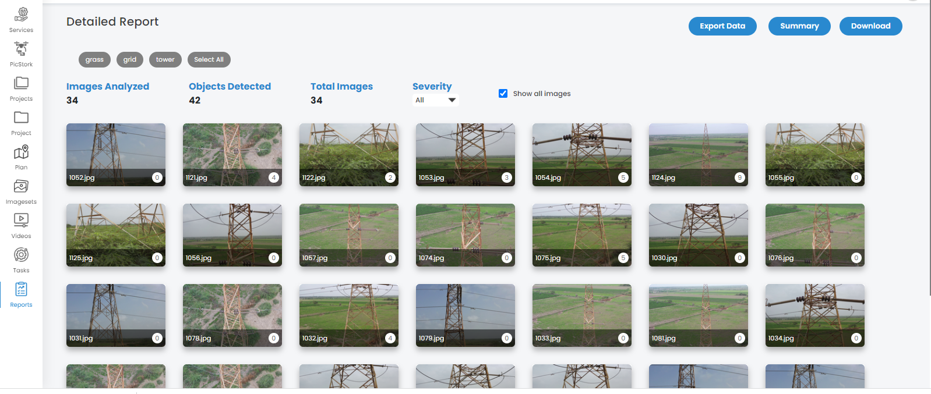Open thumbnail 1031.jpg

(116, 315)
